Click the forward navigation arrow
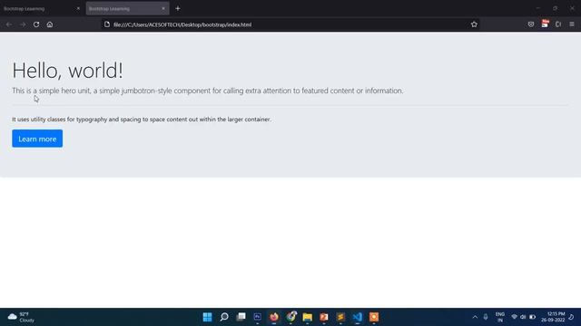 (x=23, y=24)
